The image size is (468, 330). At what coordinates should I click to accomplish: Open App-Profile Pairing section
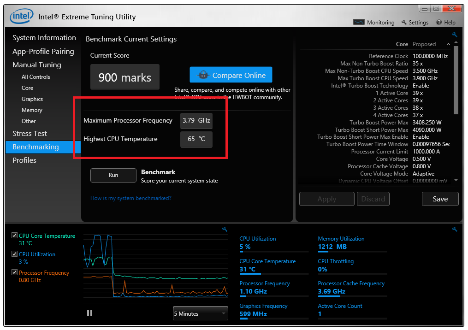[43, 51]
